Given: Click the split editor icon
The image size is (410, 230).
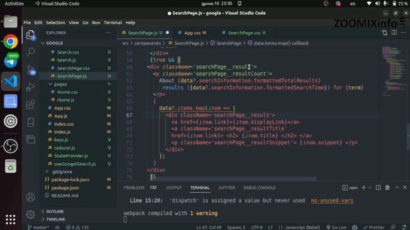Looking at the screenshot, I should click(394, 33).
